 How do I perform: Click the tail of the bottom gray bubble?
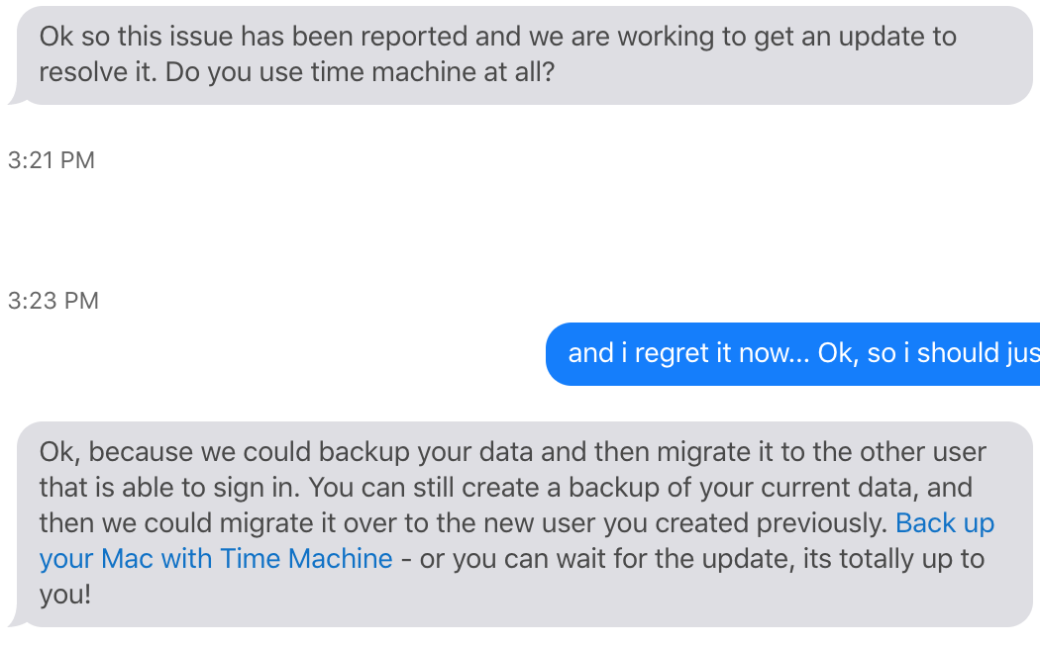[x=14, y=619]
